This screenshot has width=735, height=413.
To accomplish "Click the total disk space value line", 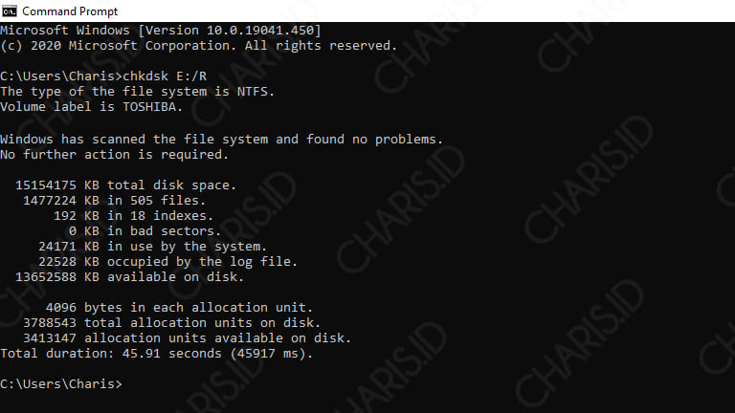I will pyautogui.click(x=125, y=185).
